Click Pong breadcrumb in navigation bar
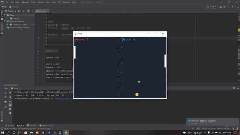This screenshot has width=240, height=135. (x=4, y=7)
